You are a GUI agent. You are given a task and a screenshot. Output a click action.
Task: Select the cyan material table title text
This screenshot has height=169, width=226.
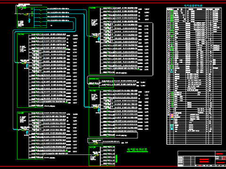tap(193, 6)
